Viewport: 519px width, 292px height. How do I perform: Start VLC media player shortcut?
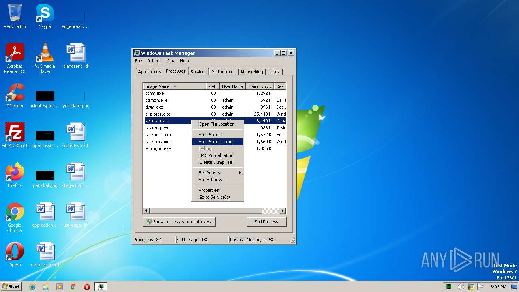45,58
